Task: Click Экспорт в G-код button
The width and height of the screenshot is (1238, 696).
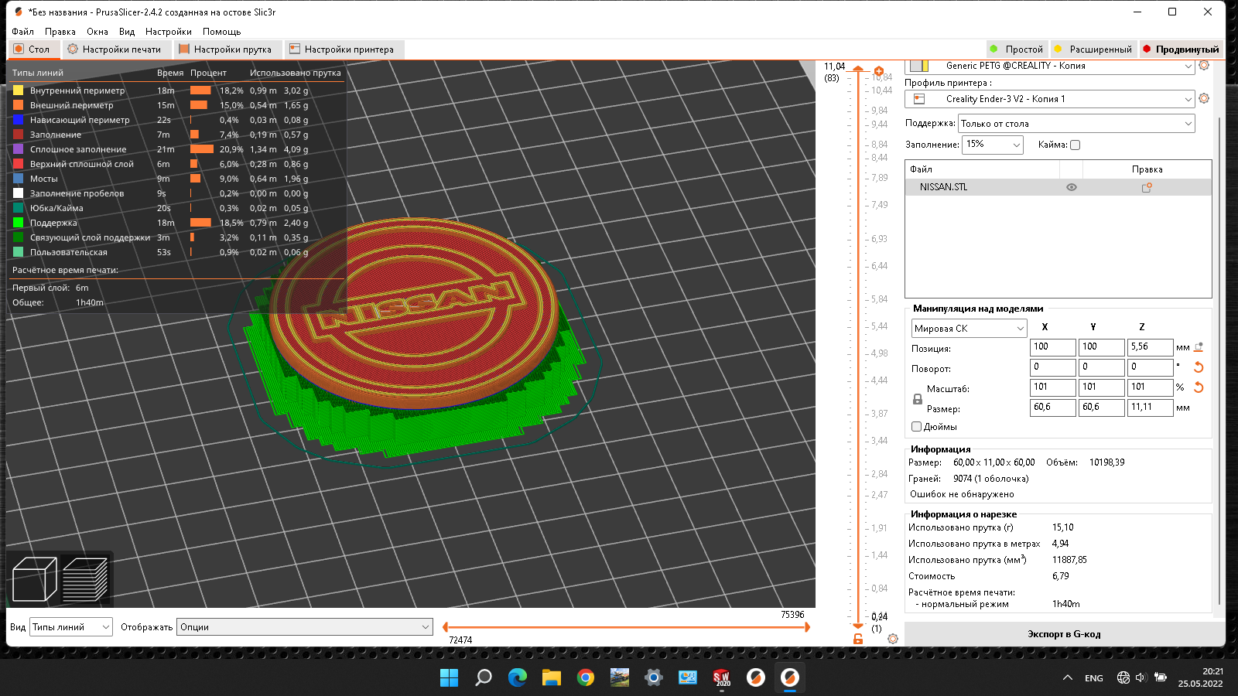Action: [1064, 634]
